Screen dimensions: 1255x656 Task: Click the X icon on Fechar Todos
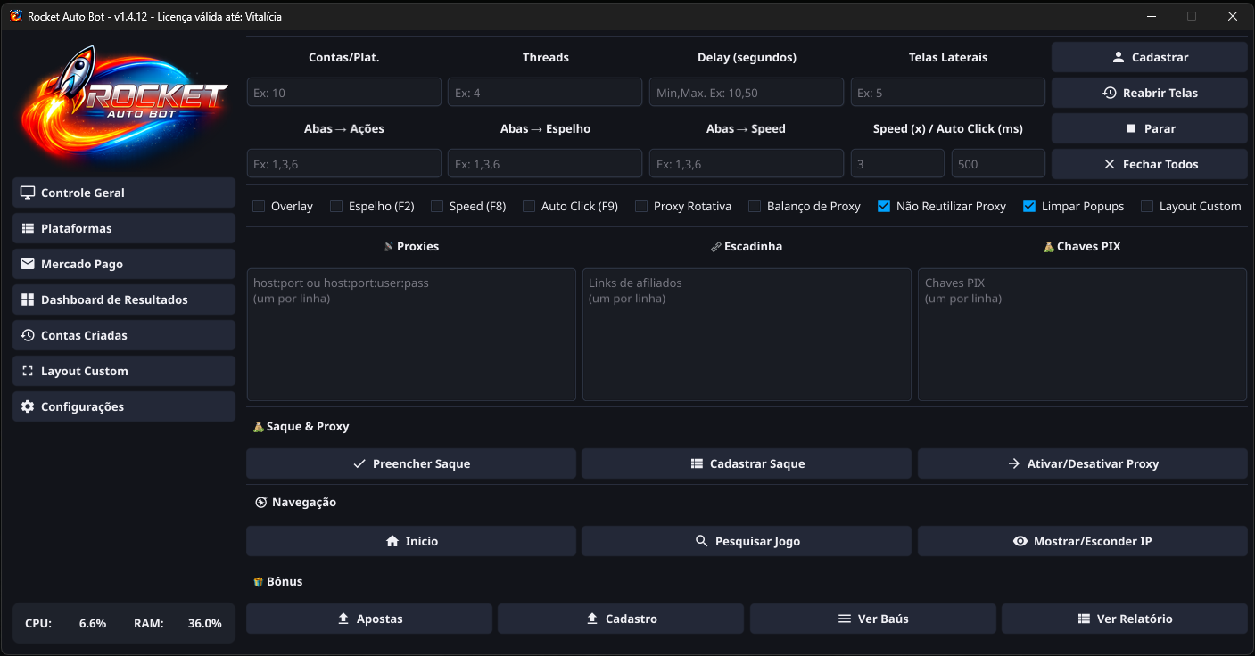coord(1110,164)
